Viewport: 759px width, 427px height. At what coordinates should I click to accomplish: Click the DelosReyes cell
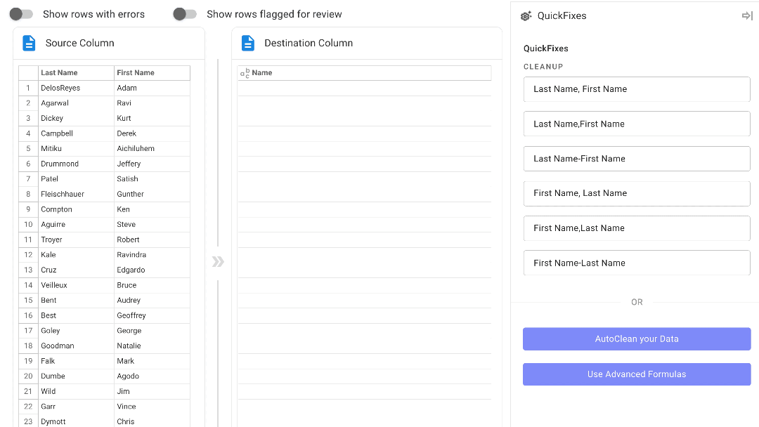76,88
